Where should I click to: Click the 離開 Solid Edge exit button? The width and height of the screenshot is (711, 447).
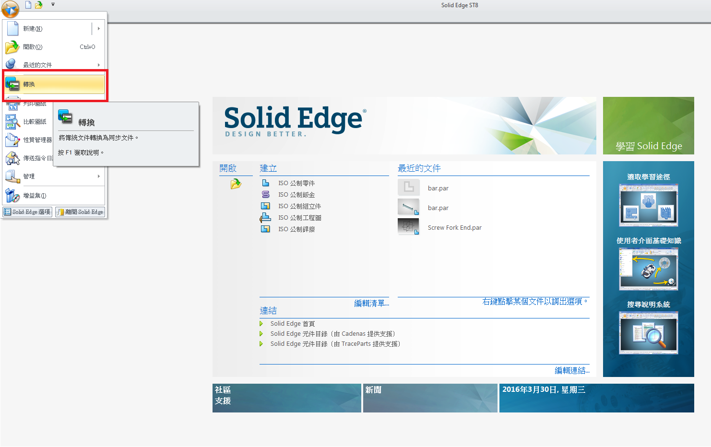tap(80, 212)
